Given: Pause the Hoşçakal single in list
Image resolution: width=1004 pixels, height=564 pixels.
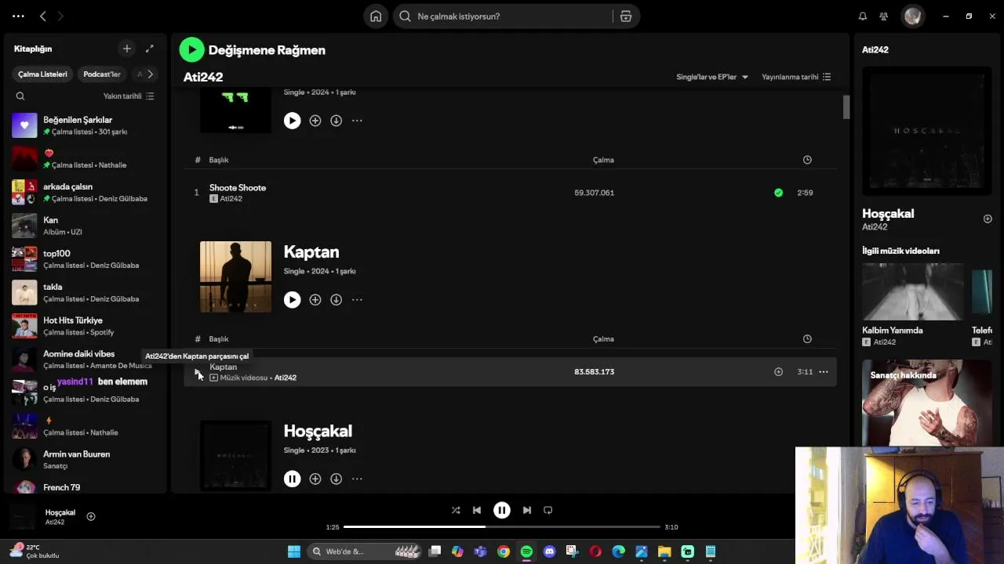Looking at the screenshot, I should pos(292,479).
